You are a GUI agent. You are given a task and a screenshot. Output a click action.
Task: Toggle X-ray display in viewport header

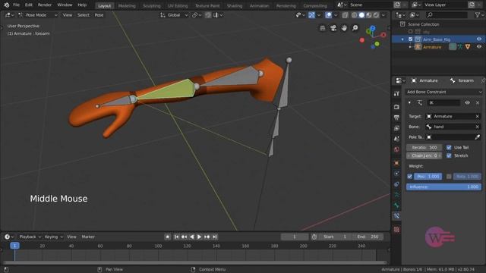tap(345, 15)
